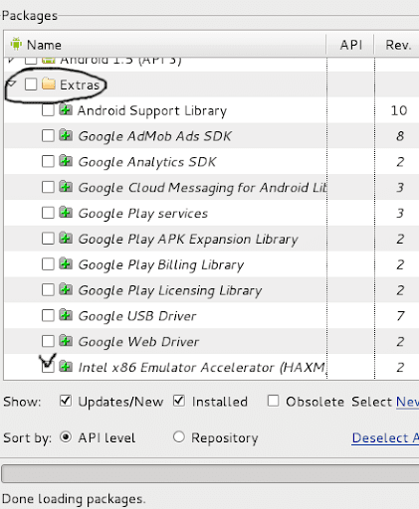Select the Google Analytics SDK row text

click(x=147, y=162)
